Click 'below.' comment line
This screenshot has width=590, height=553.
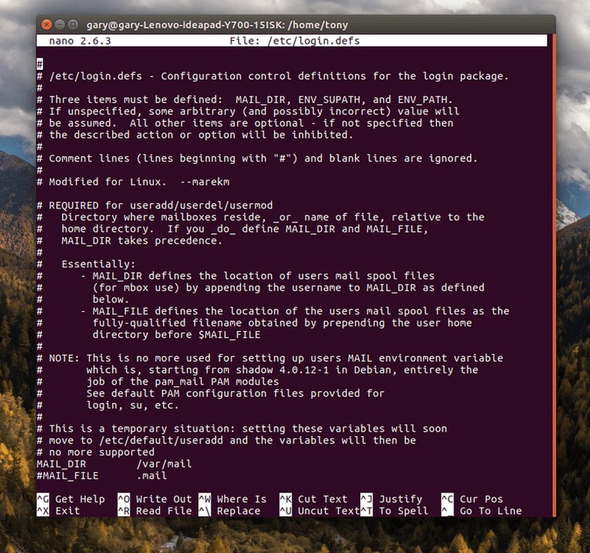pos(83,299)
